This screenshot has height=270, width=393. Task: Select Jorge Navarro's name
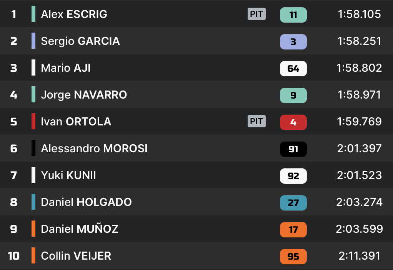tap(84, 95)
